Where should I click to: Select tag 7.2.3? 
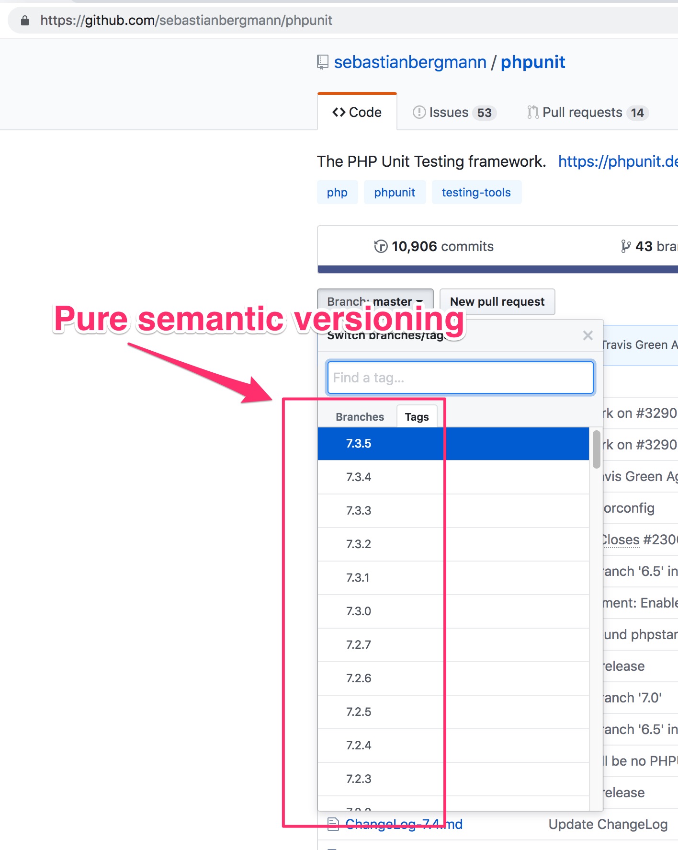click(x=453, y=779)
